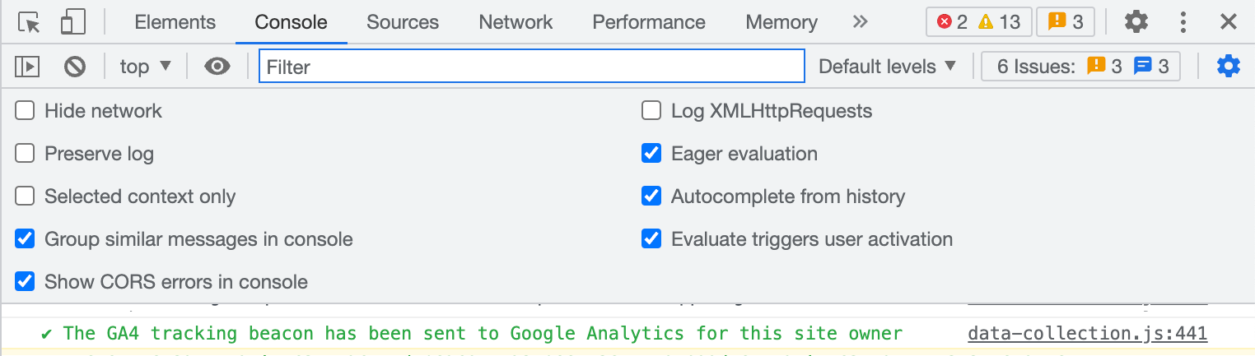Click the errors and warnings counter
The height and width of the screenshot is (356, 1255).
[x=978, y=22]
